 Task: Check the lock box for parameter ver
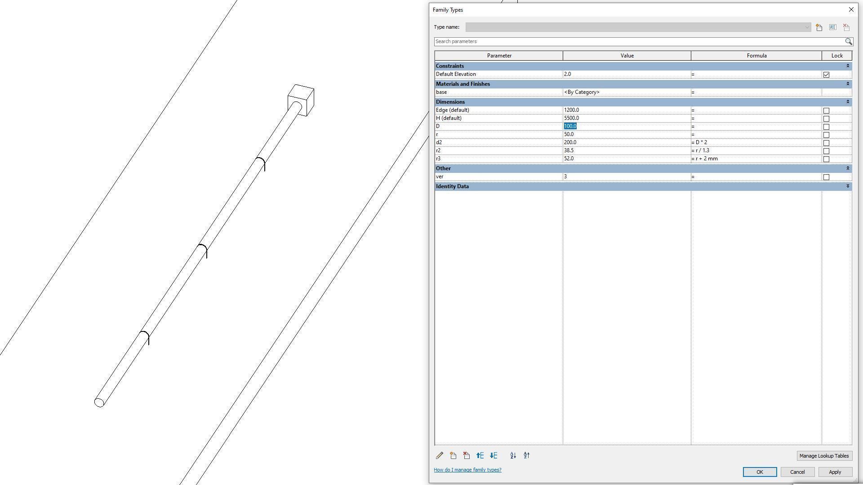pyautogui.click(x=826, y=177)
